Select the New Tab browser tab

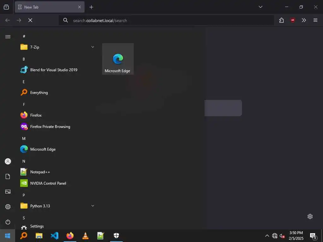point(50,7)
